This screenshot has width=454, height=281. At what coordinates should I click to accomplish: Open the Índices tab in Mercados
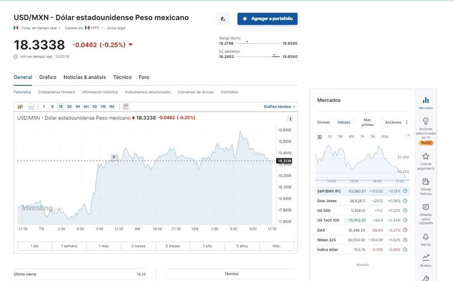click(x=344, y=122)
